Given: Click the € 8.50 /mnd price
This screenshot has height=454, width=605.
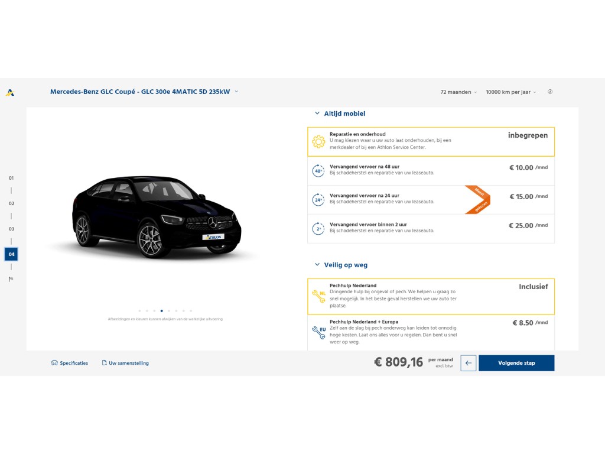Looking at the screenshot, I should tap(530, 323).
